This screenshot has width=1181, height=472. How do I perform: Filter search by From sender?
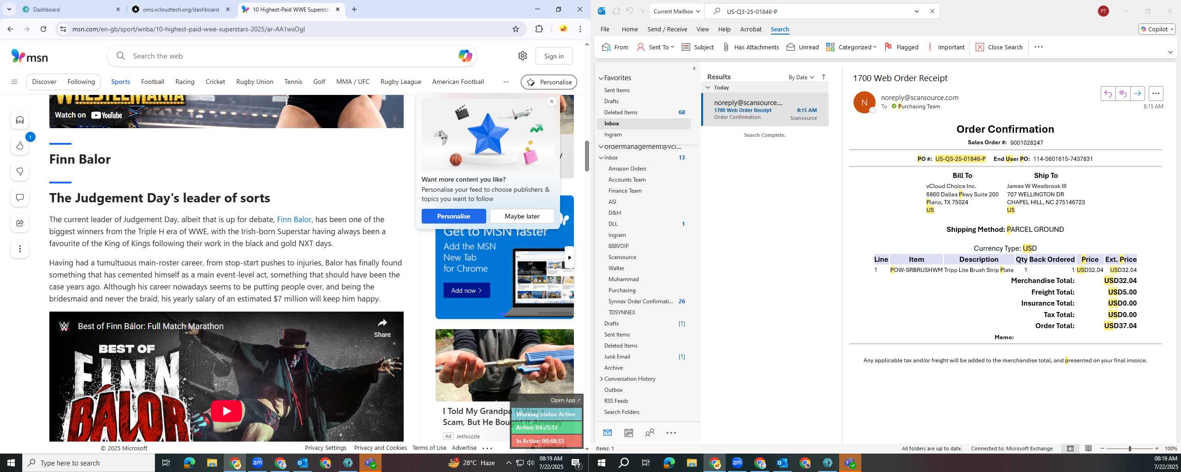615,47
